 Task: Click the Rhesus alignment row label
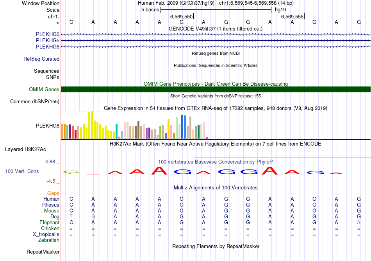[x=51, y=205]
